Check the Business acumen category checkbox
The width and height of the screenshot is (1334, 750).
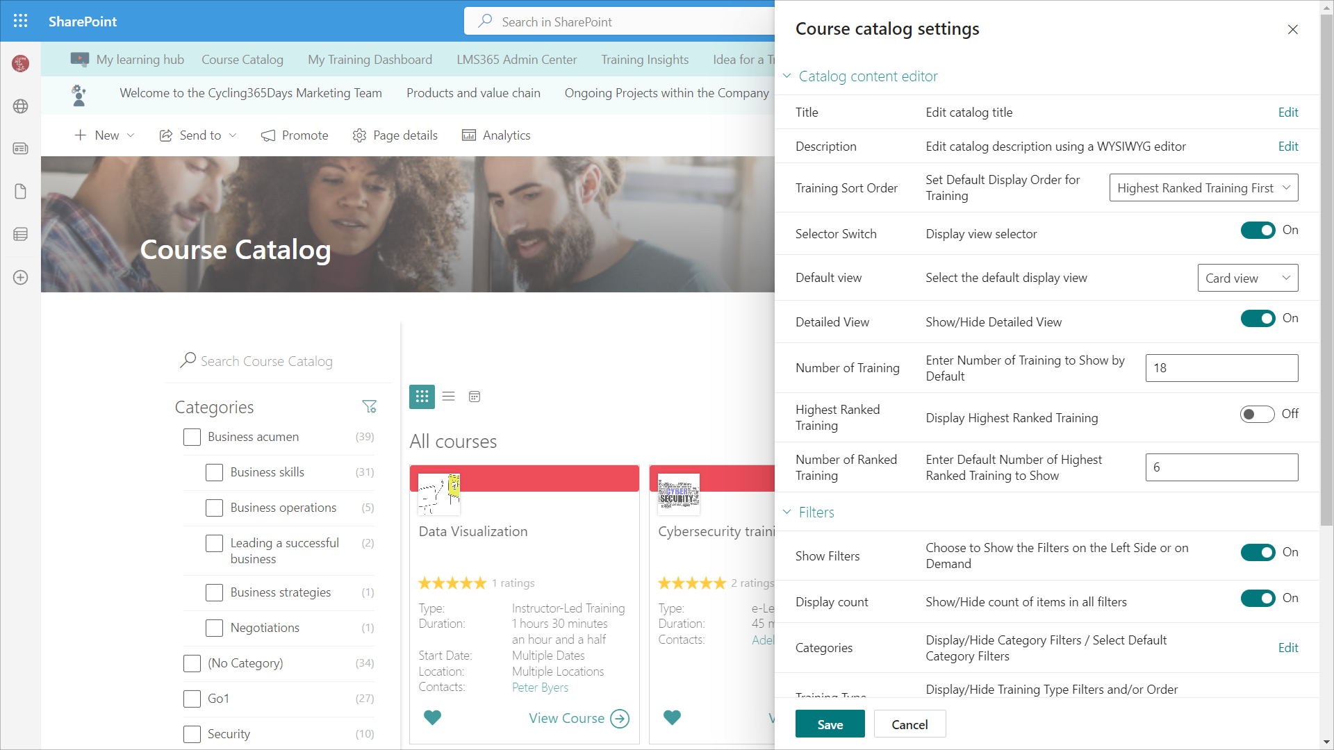point(192,437)
